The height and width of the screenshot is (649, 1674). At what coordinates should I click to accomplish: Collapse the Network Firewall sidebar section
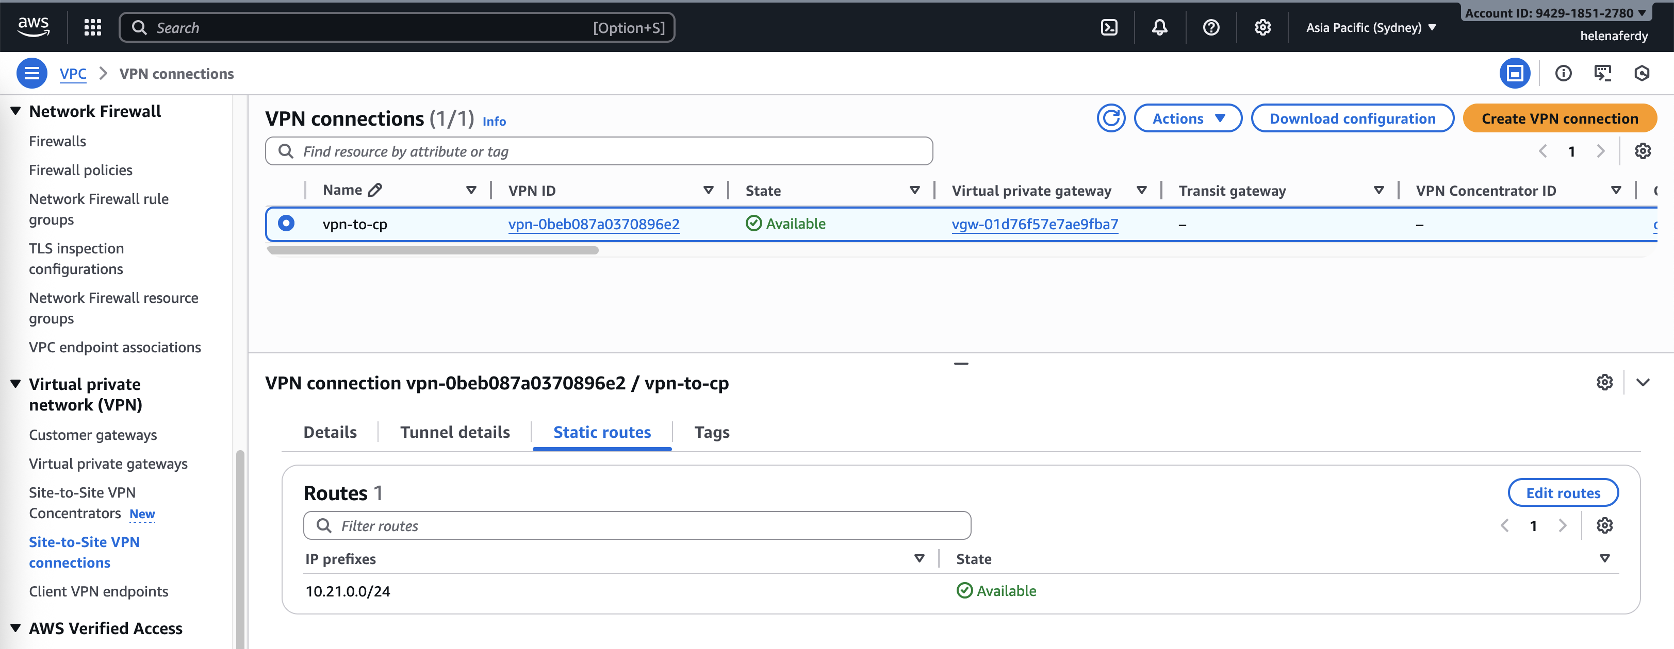[15, 111]
